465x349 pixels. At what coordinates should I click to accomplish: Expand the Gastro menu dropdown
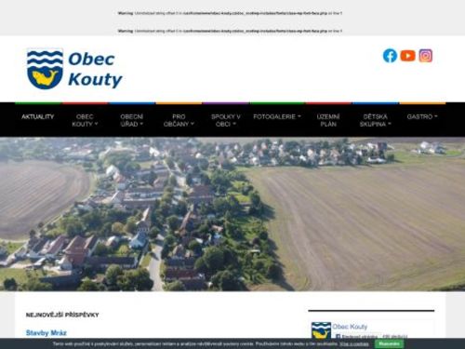point(422,116)
